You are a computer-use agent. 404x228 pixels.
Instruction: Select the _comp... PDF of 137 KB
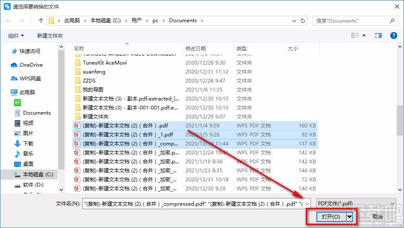195,144
